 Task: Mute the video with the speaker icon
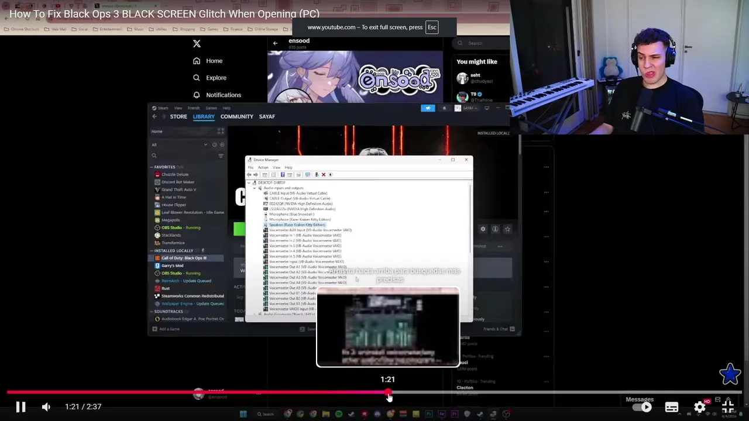click(x=46, y=407)
